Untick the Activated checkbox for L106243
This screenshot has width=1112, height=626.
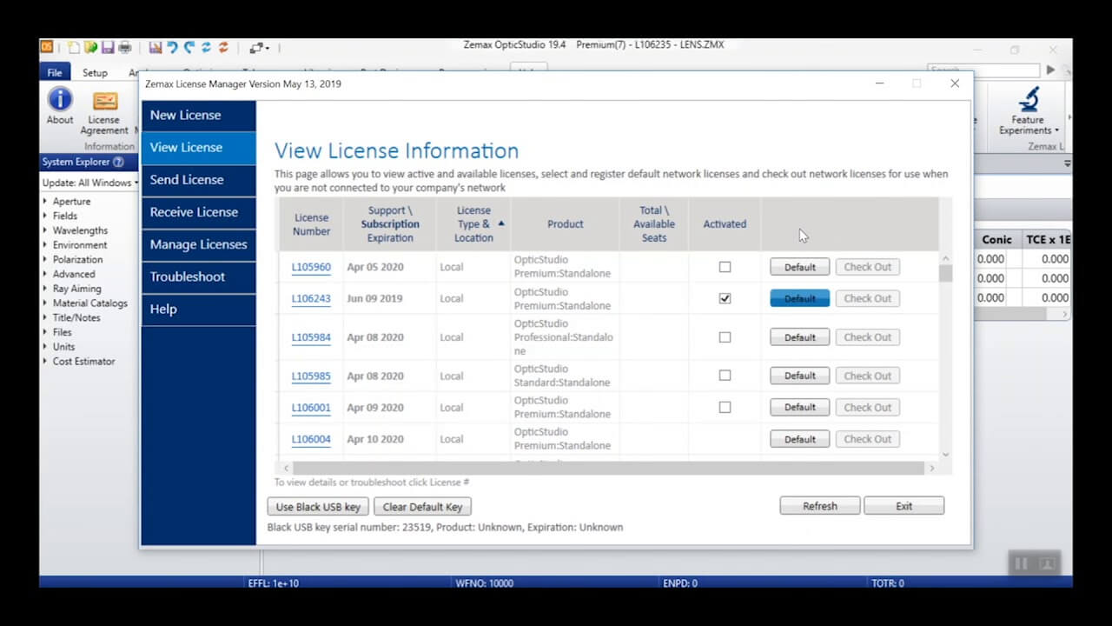pyautogui.click(x=725, y=298)
